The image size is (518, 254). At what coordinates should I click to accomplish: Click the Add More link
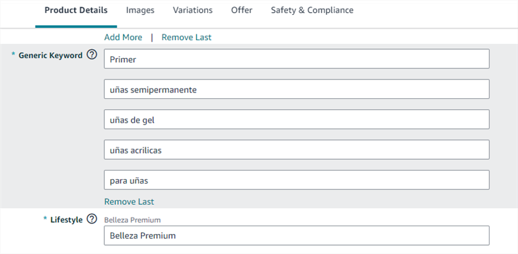[123, 37]
